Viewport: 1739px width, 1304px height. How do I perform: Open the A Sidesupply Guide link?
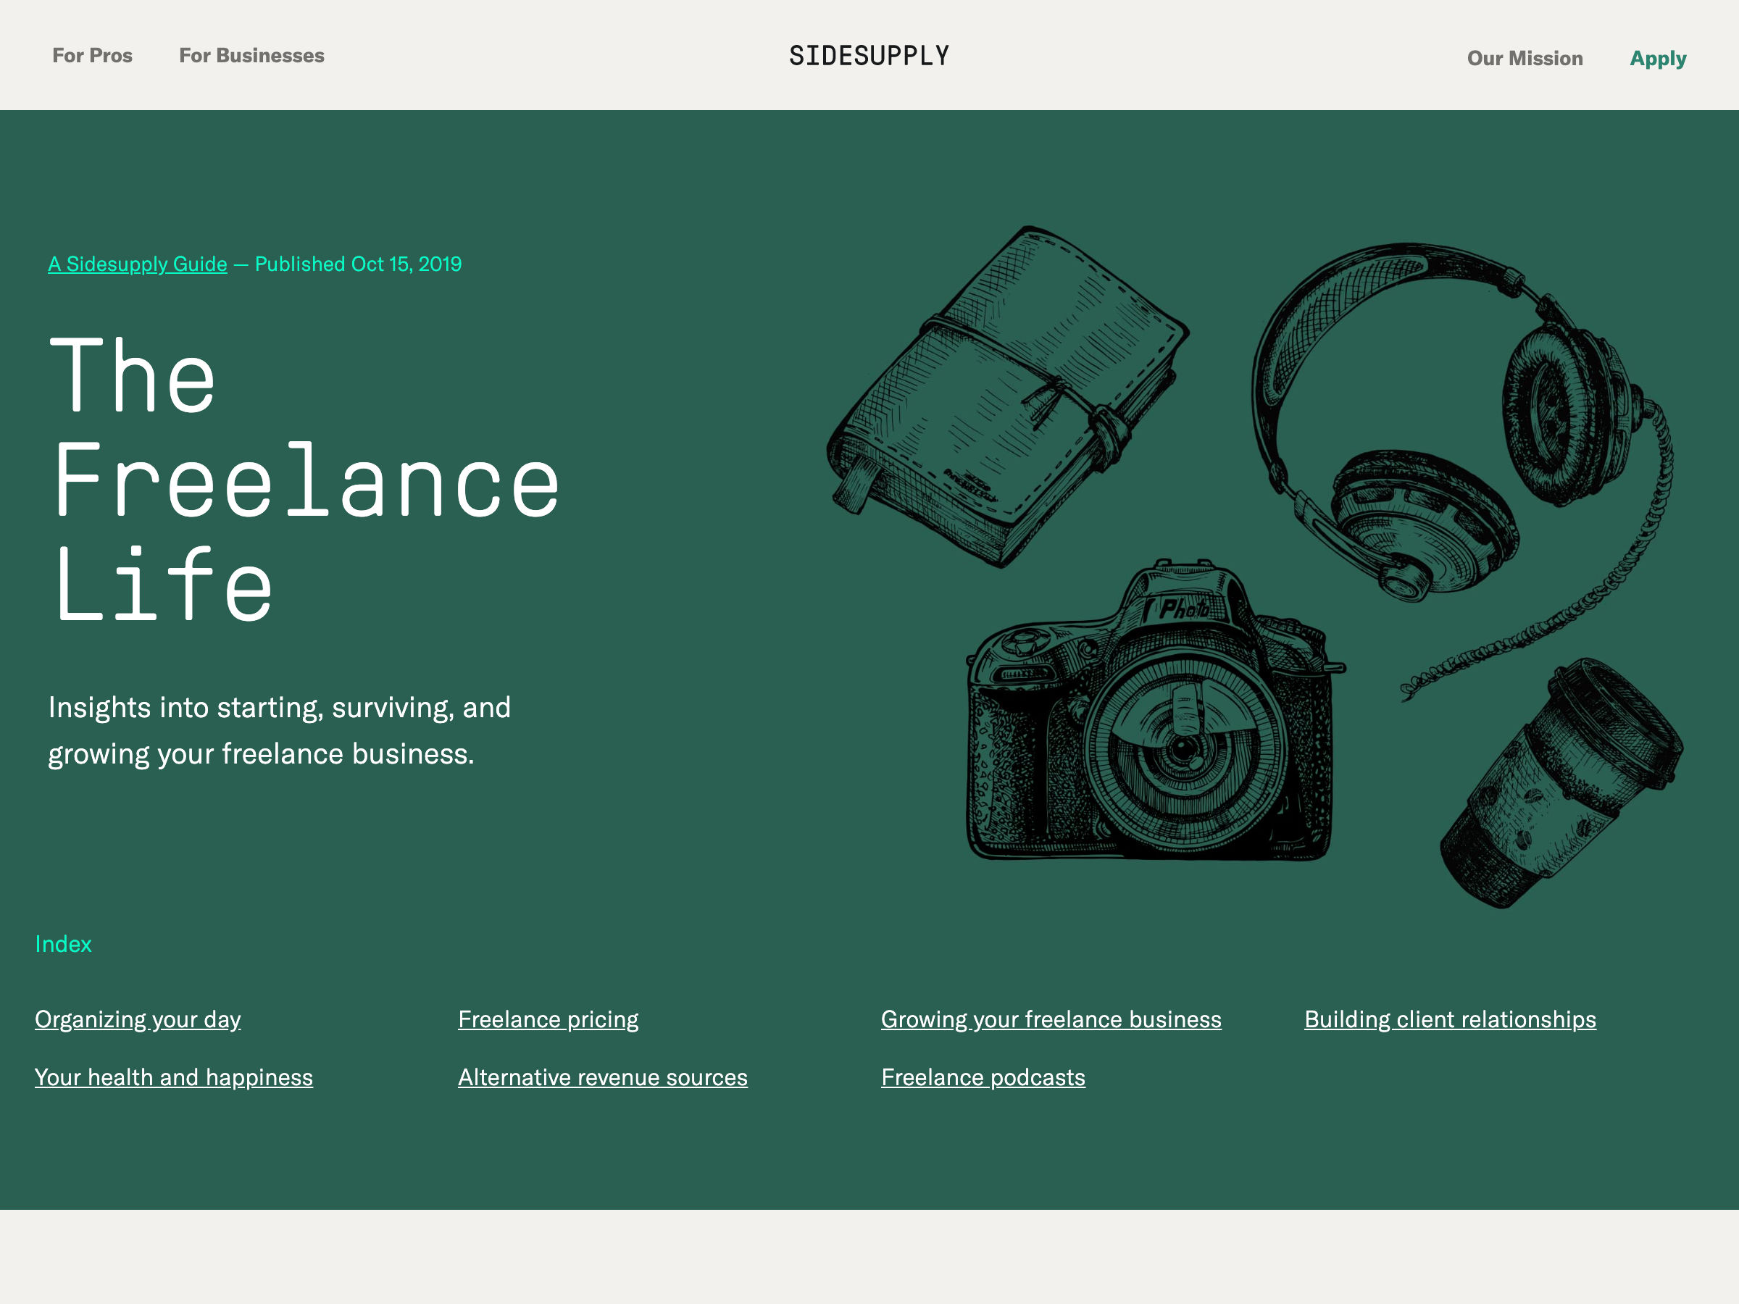pyautogui.click(x=138, y=264)
